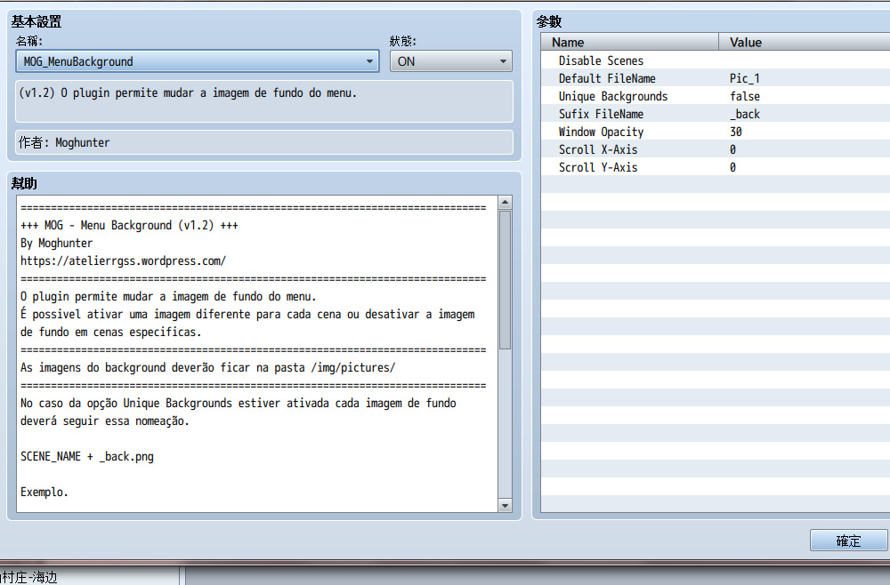Open the plugin name dropdown MOG_MenuBackground

(x=198, y=61)
